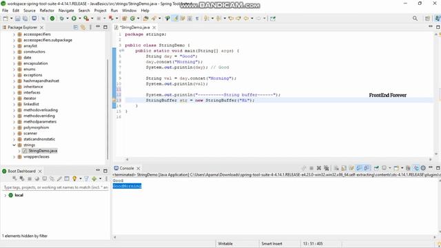Click Collapse All in Package Explorer
The image size is (441, 248).
[76, 28]
